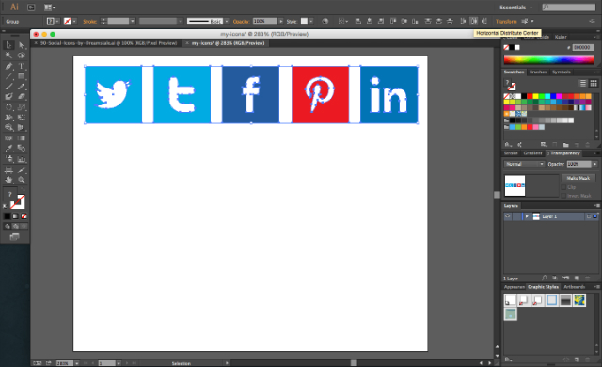This screenshot has height=367, width=602.
Task: Open Adobe Bridge from the top bar
Action: point(31,7)
